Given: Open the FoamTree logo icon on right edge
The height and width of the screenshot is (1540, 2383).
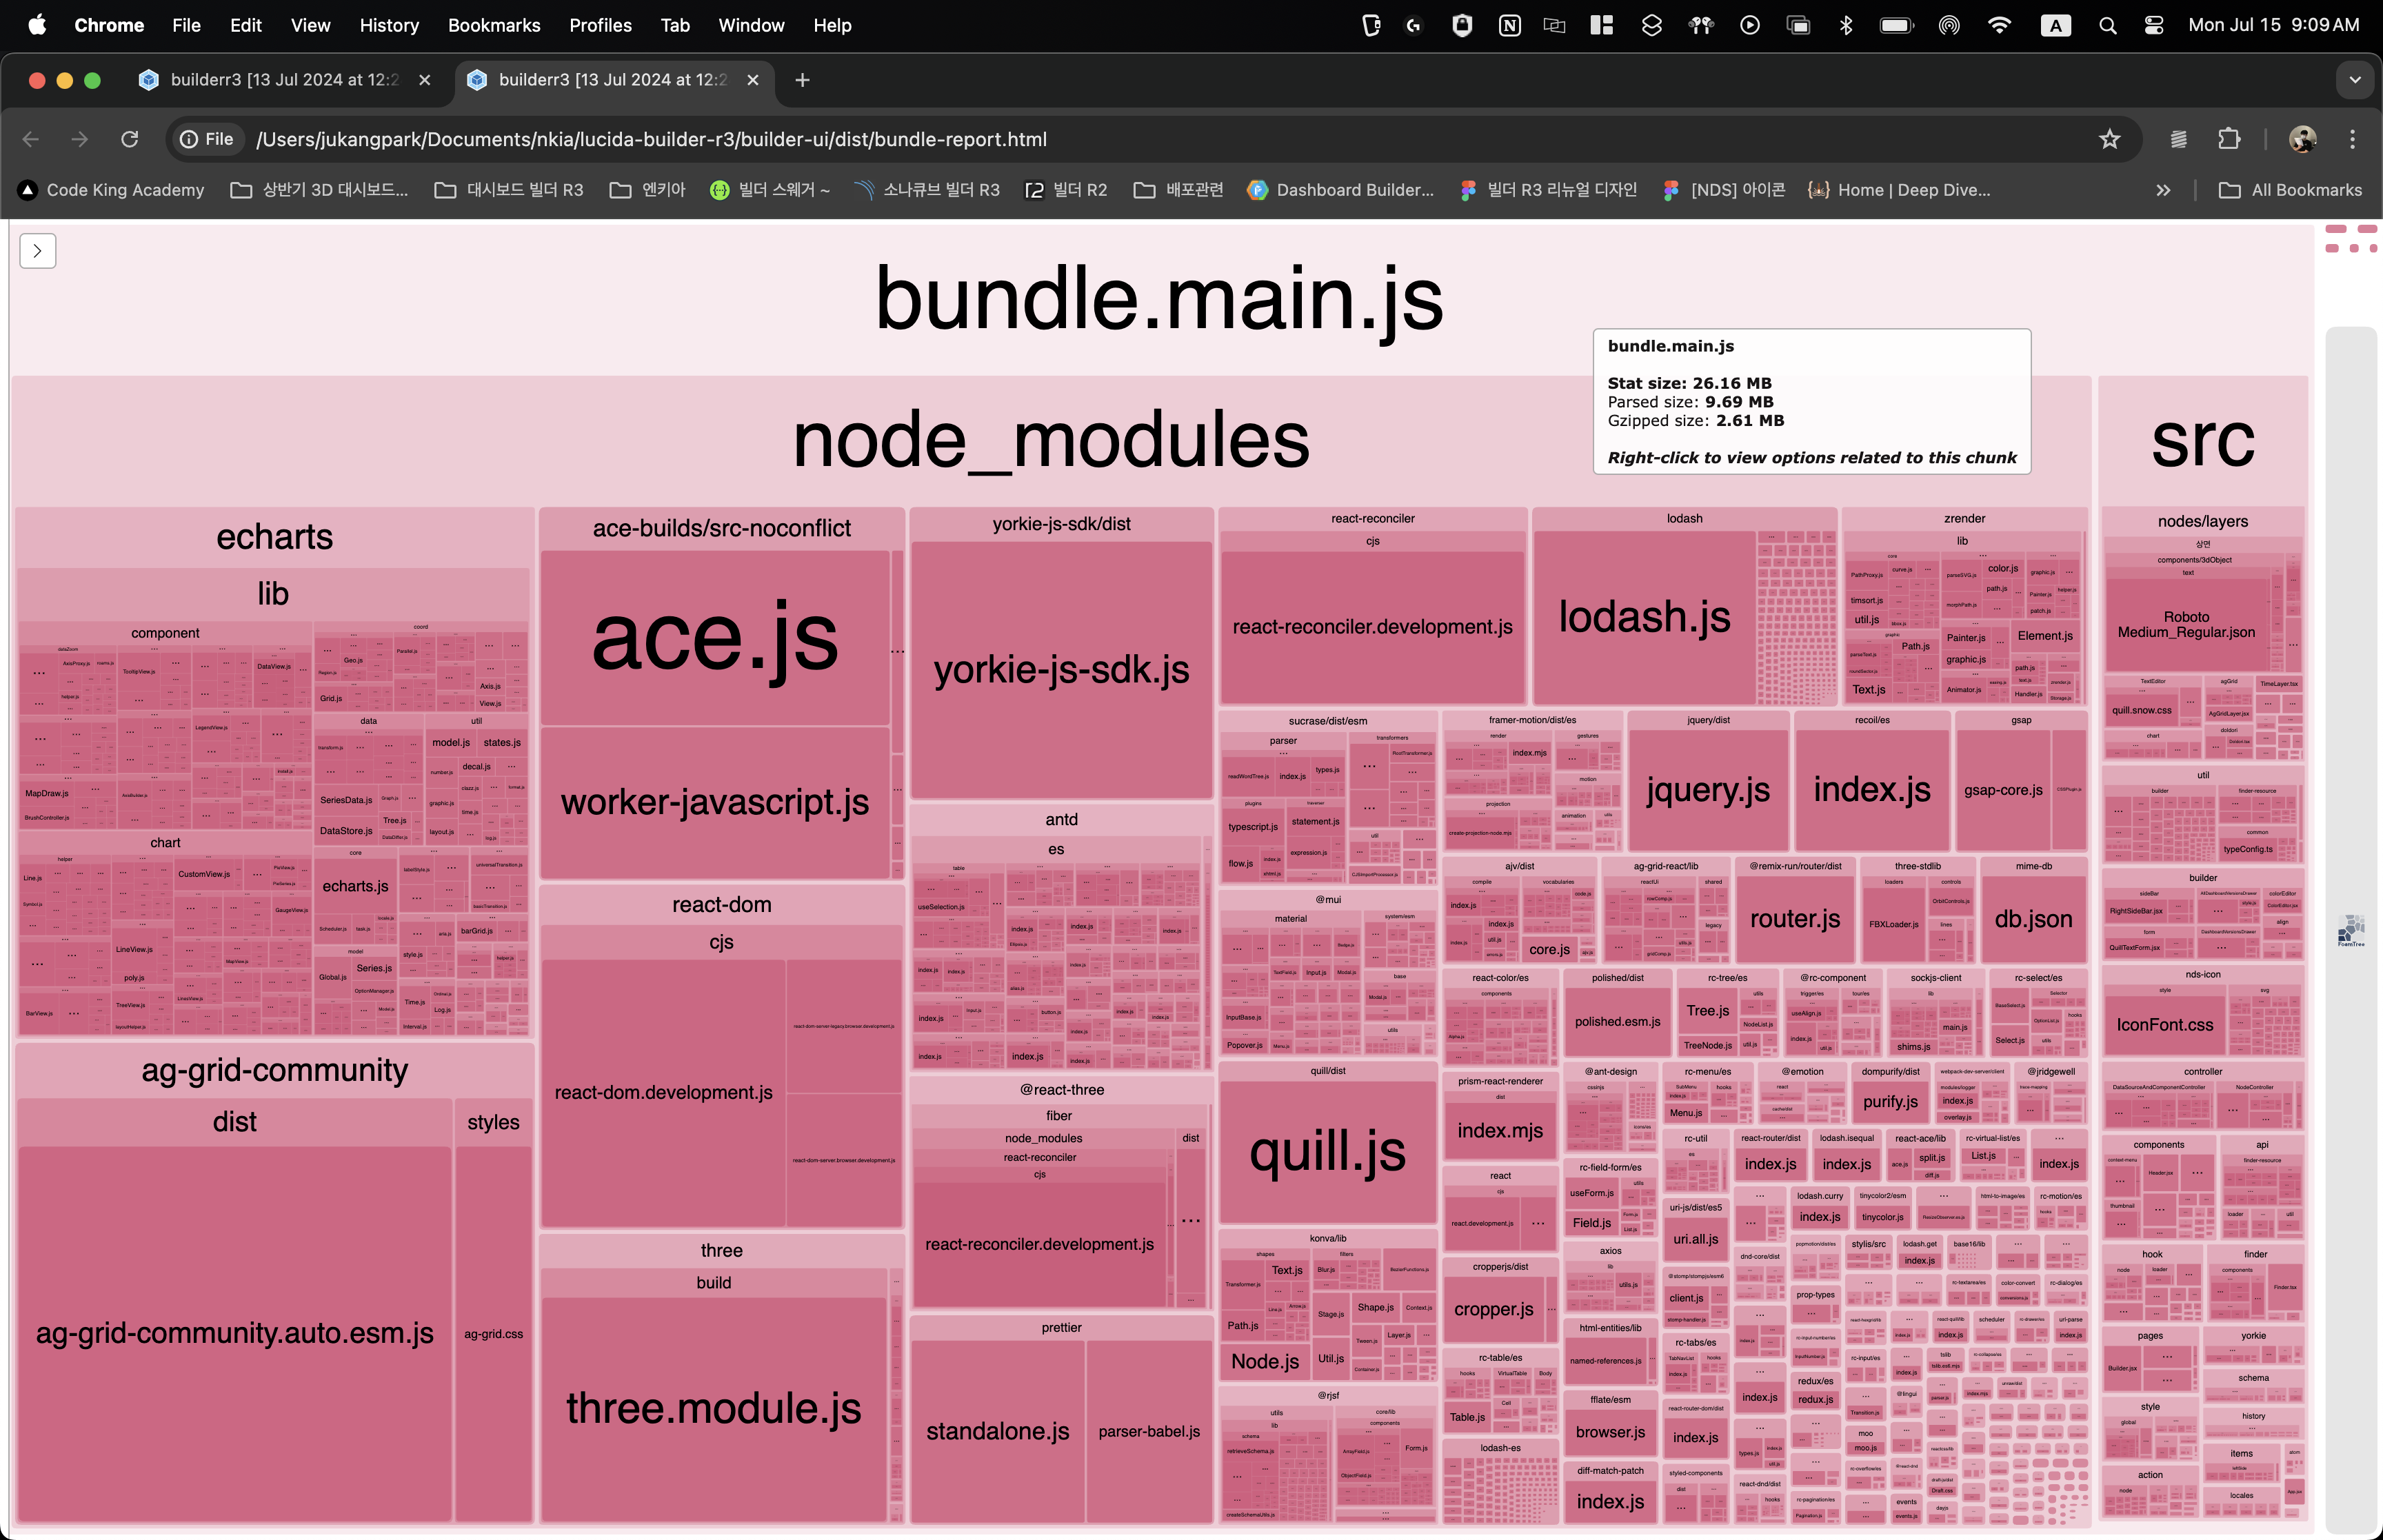Looking at the screenshot, I should click(x=2351, y=930).
